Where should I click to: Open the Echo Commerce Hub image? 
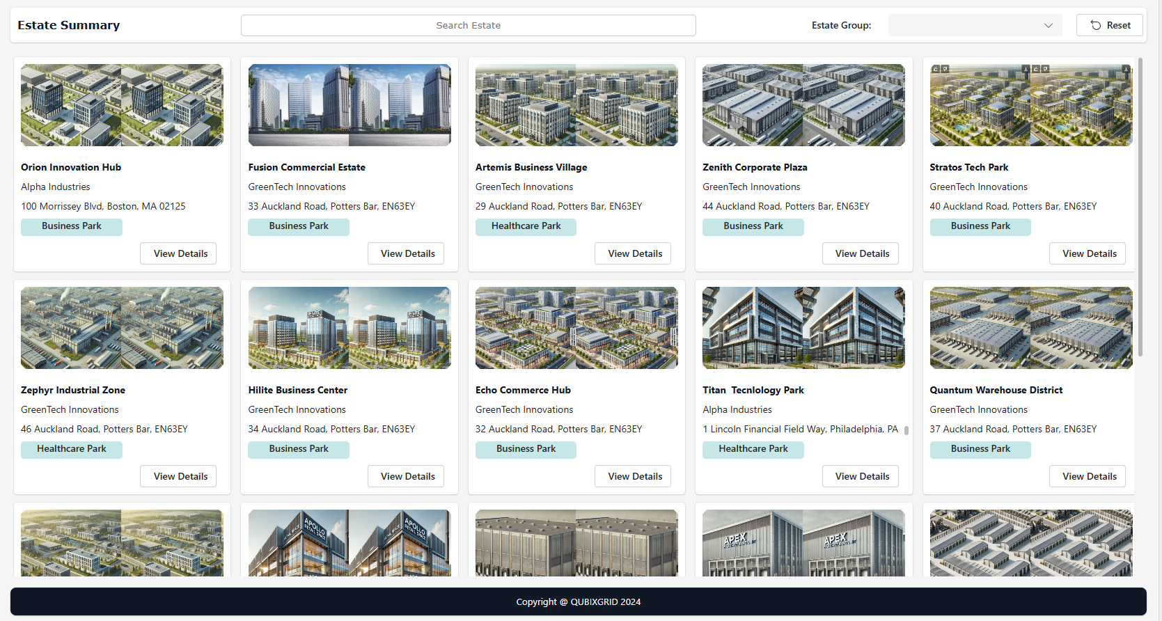click(576, 328)
